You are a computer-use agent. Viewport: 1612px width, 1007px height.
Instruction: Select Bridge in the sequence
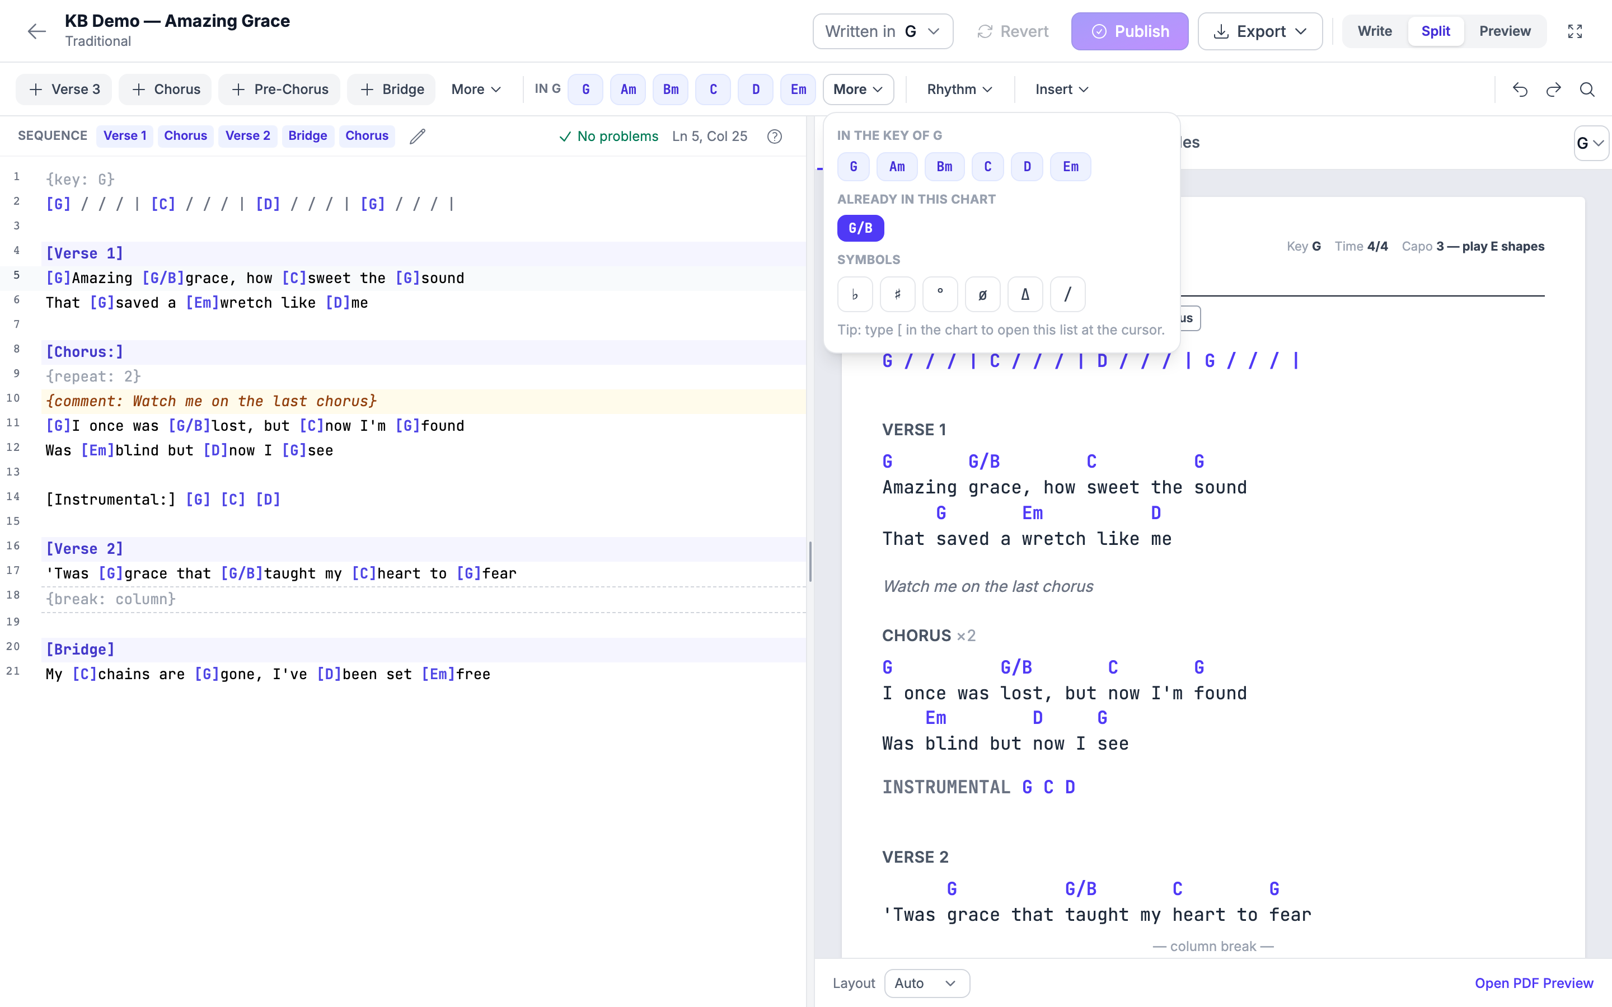(308, 136)
